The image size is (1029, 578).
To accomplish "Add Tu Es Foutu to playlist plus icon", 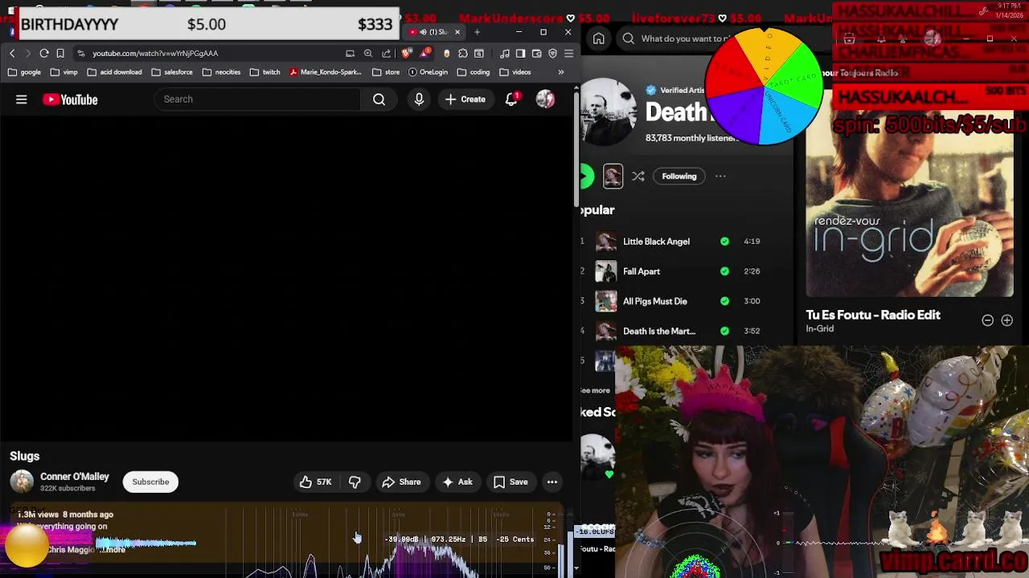I will click(x=1006, y=320).
